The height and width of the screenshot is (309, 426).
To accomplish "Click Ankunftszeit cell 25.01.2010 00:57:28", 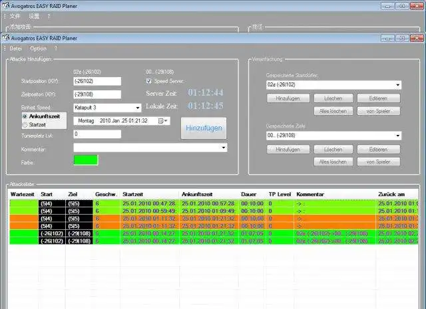I will (208, 203).
